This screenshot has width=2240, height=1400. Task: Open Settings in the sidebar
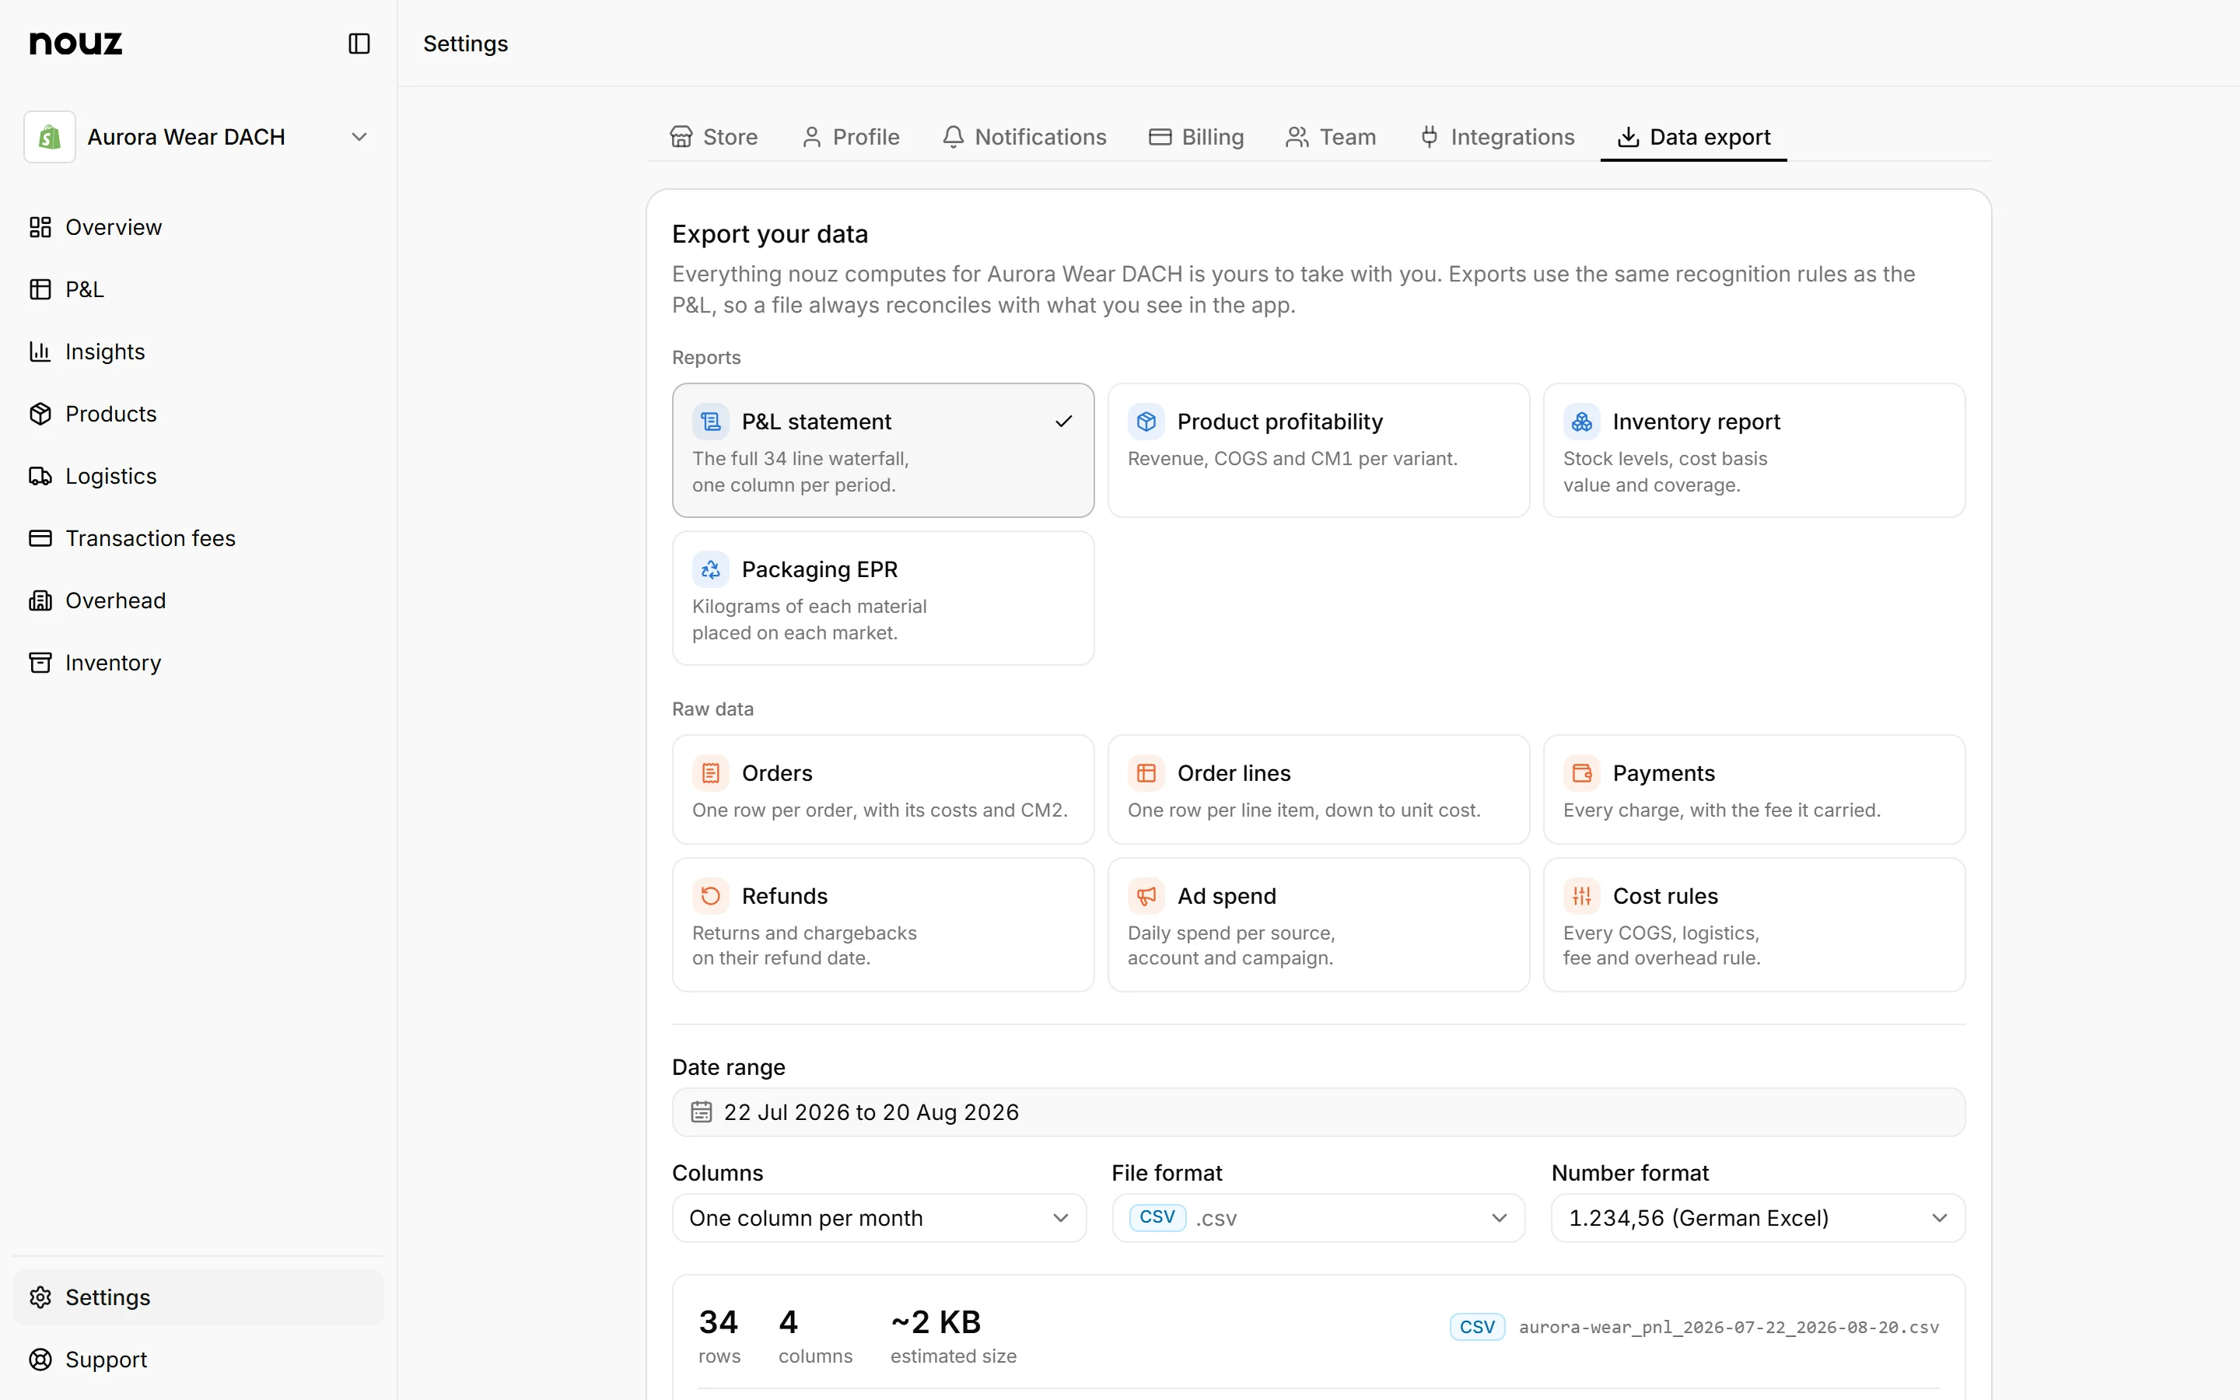coord(198,1297)
